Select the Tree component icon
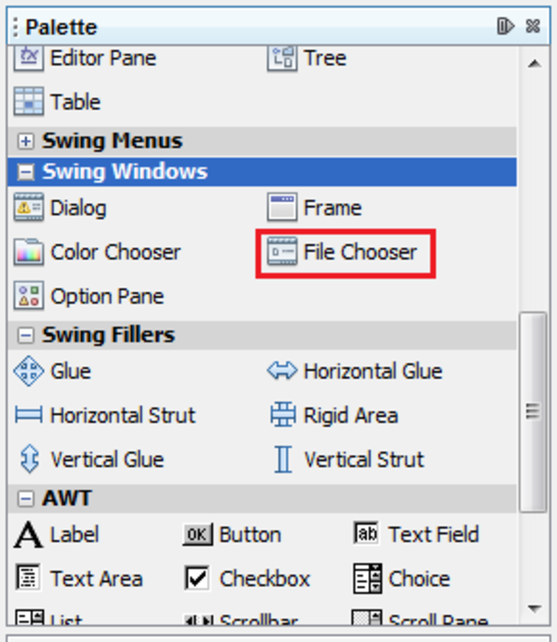Viewport: 557px width, 642px height. point(283,59)
